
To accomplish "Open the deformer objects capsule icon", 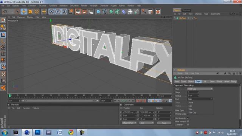I will click(x=124, y=12).
